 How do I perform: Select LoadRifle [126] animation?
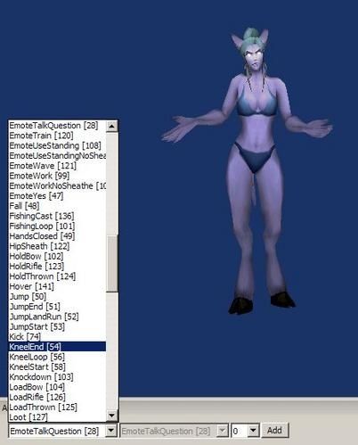(57, 397)
